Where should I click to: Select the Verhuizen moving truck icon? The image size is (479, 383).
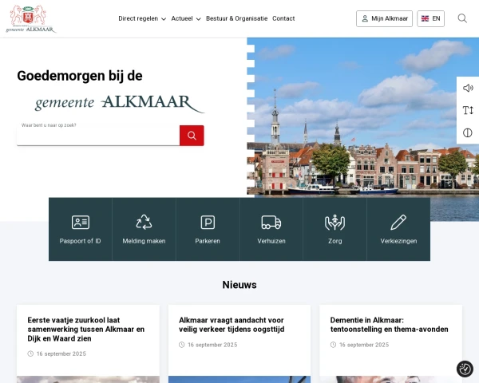(271, 223)
